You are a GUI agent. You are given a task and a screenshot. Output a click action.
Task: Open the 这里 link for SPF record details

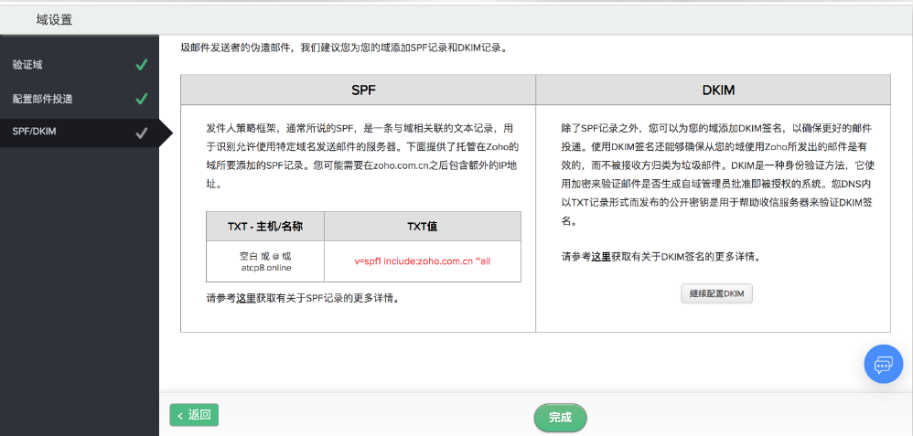click(246, 298)
